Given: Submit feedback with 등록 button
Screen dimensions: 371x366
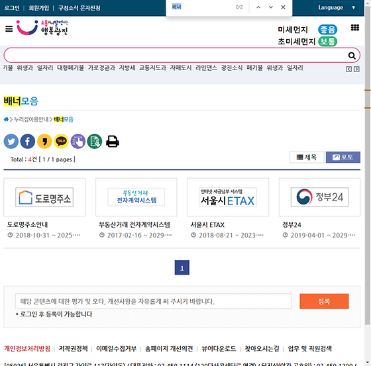Looking at the screenshot, I should [x=324, y=301].
